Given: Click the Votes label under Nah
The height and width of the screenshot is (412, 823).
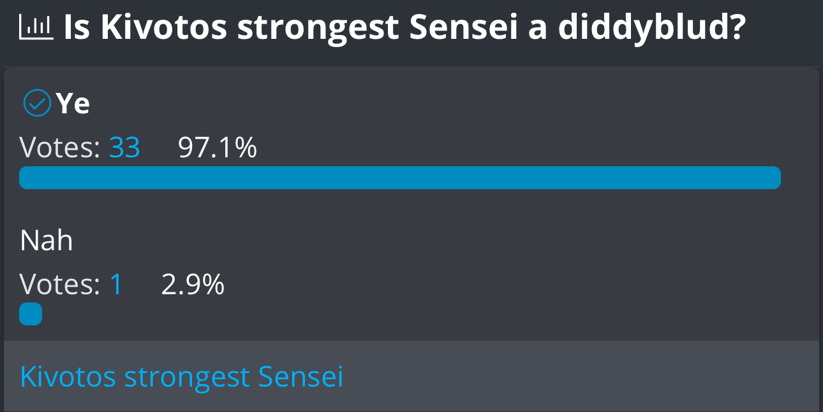Looking at the screenshot, I should [60, 284].
